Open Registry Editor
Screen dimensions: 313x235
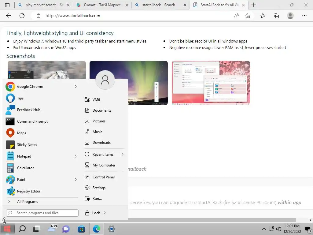(x=42, y=191)
